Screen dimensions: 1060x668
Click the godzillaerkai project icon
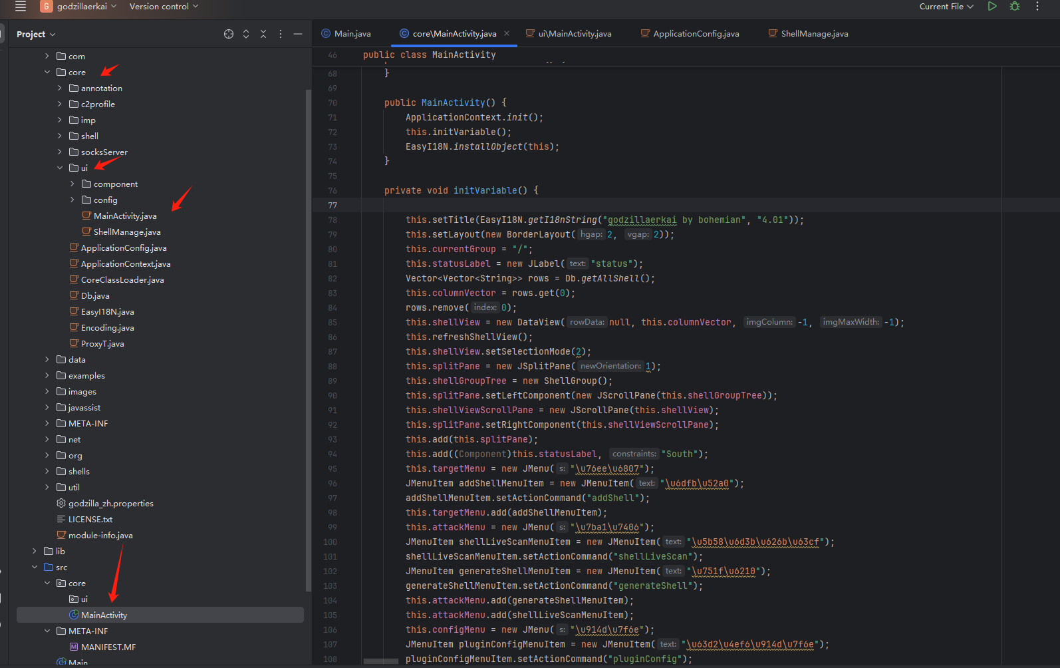pyautogui.click(x=46, y=7)
